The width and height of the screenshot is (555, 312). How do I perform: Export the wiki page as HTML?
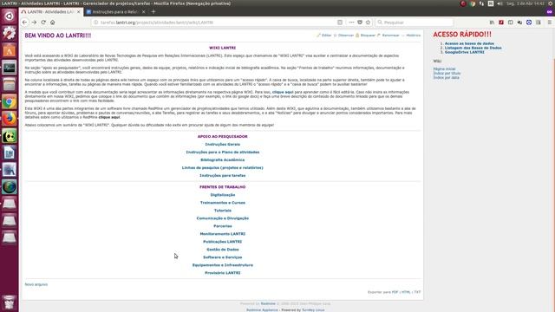[x=406, y=292]
